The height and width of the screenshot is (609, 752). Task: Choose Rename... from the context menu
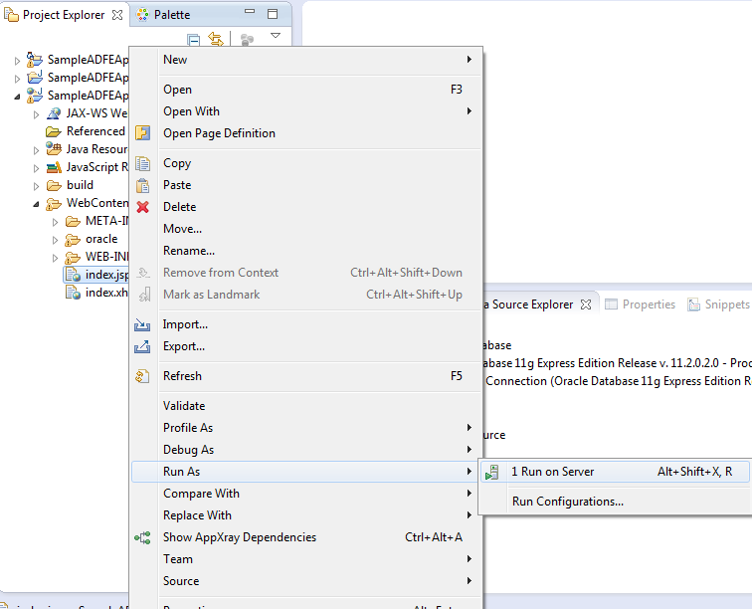point(307,251)
